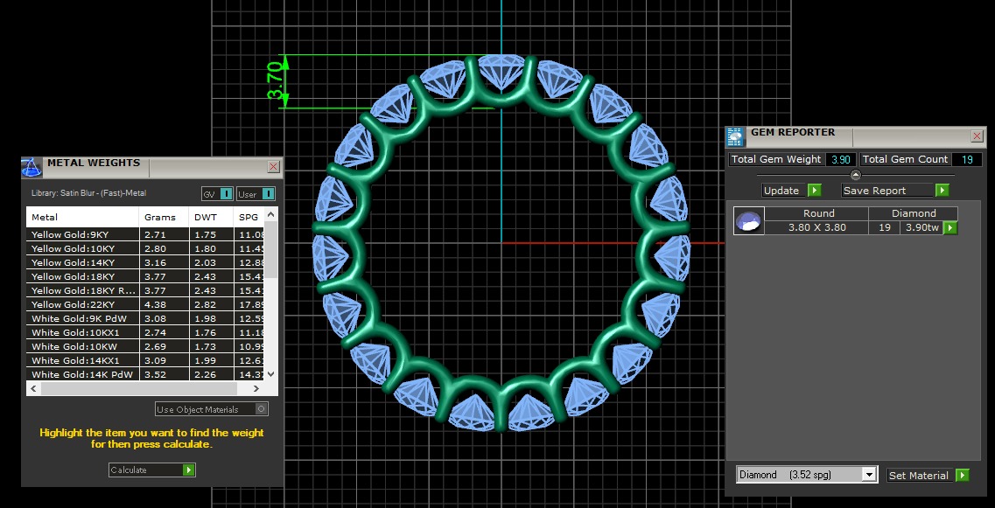
Task: Collapse Gem Reporter totals with round arrow
Action: coord(855,175)
